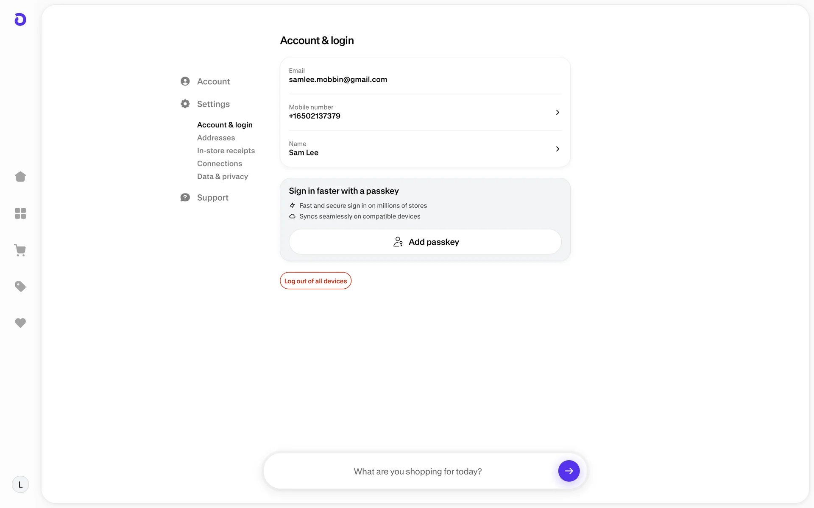Open the favorites heart icon
This screenshot has width=814, height=508.
[20, 323]
